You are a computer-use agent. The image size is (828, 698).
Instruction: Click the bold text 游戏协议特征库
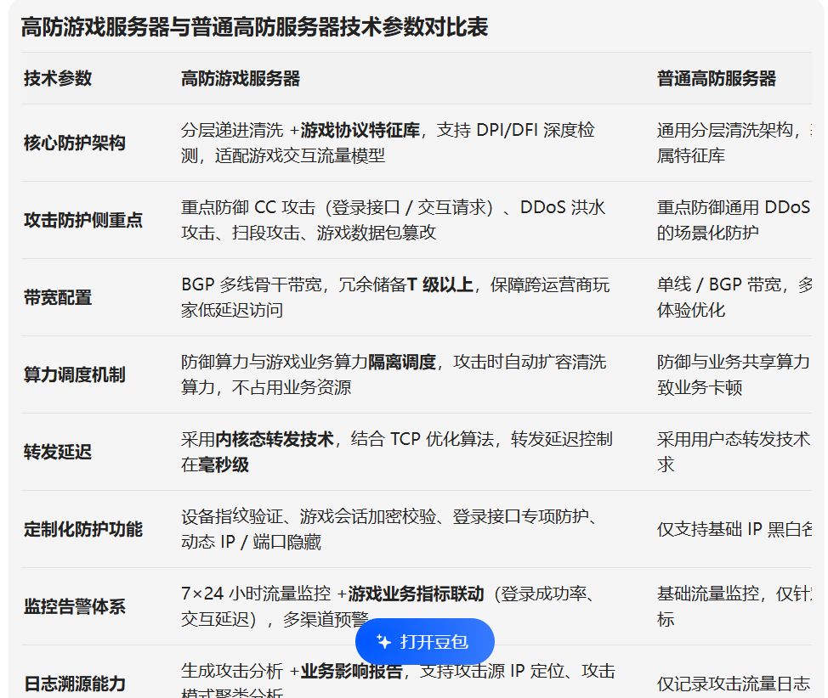click(360, 130)
